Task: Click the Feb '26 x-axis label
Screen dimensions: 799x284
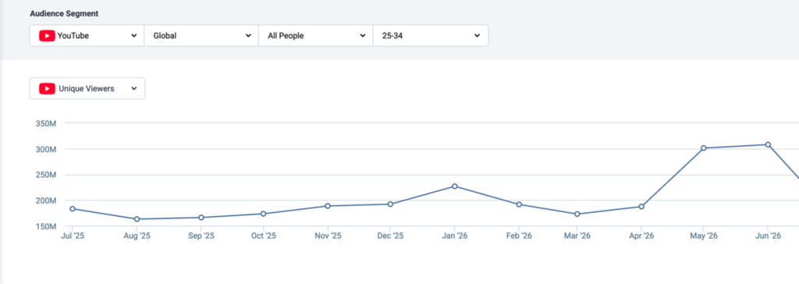Action: pyautogui.click(x=519, y=236)
